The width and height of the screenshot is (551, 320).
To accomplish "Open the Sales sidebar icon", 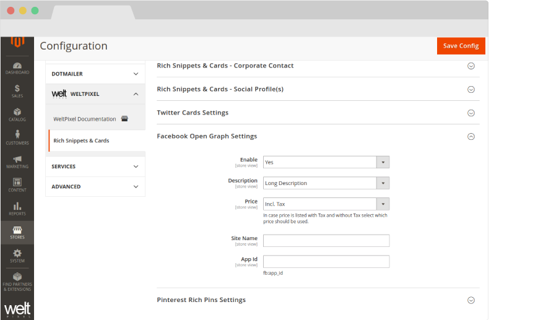I will (17, 92).
